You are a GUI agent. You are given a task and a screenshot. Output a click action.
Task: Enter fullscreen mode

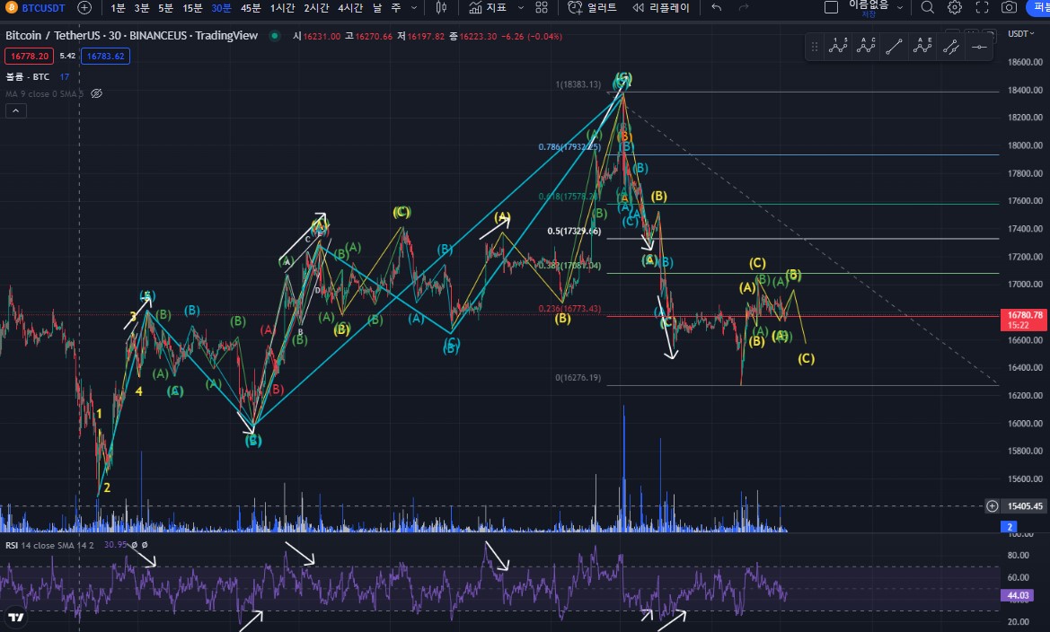[983, 8]
